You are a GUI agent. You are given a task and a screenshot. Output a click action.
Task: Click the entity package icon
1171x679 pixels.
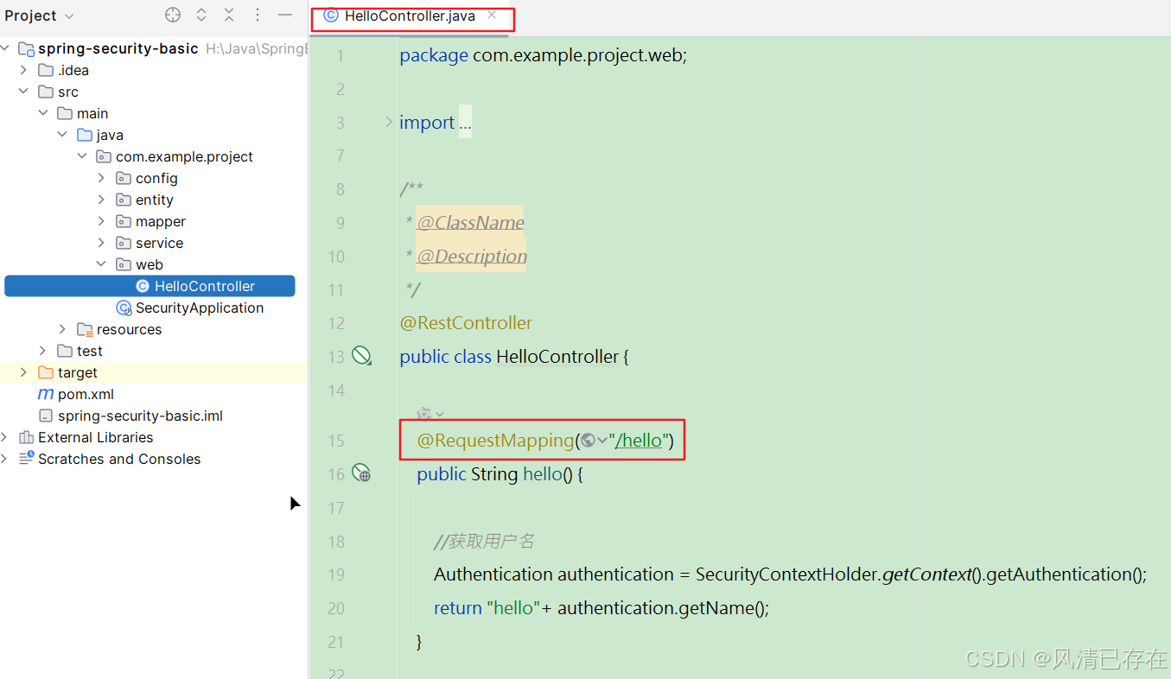pos(123,200)
